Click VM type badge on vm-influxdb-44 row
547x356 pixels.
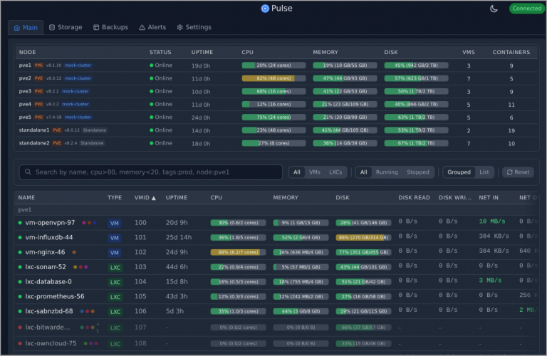tap(115, 238)
